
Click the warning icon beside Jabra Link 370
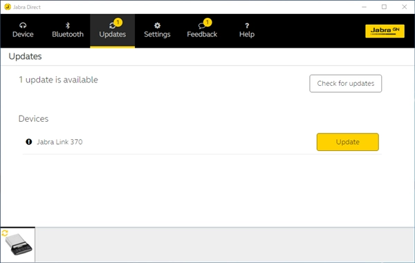tap(29, 142)
